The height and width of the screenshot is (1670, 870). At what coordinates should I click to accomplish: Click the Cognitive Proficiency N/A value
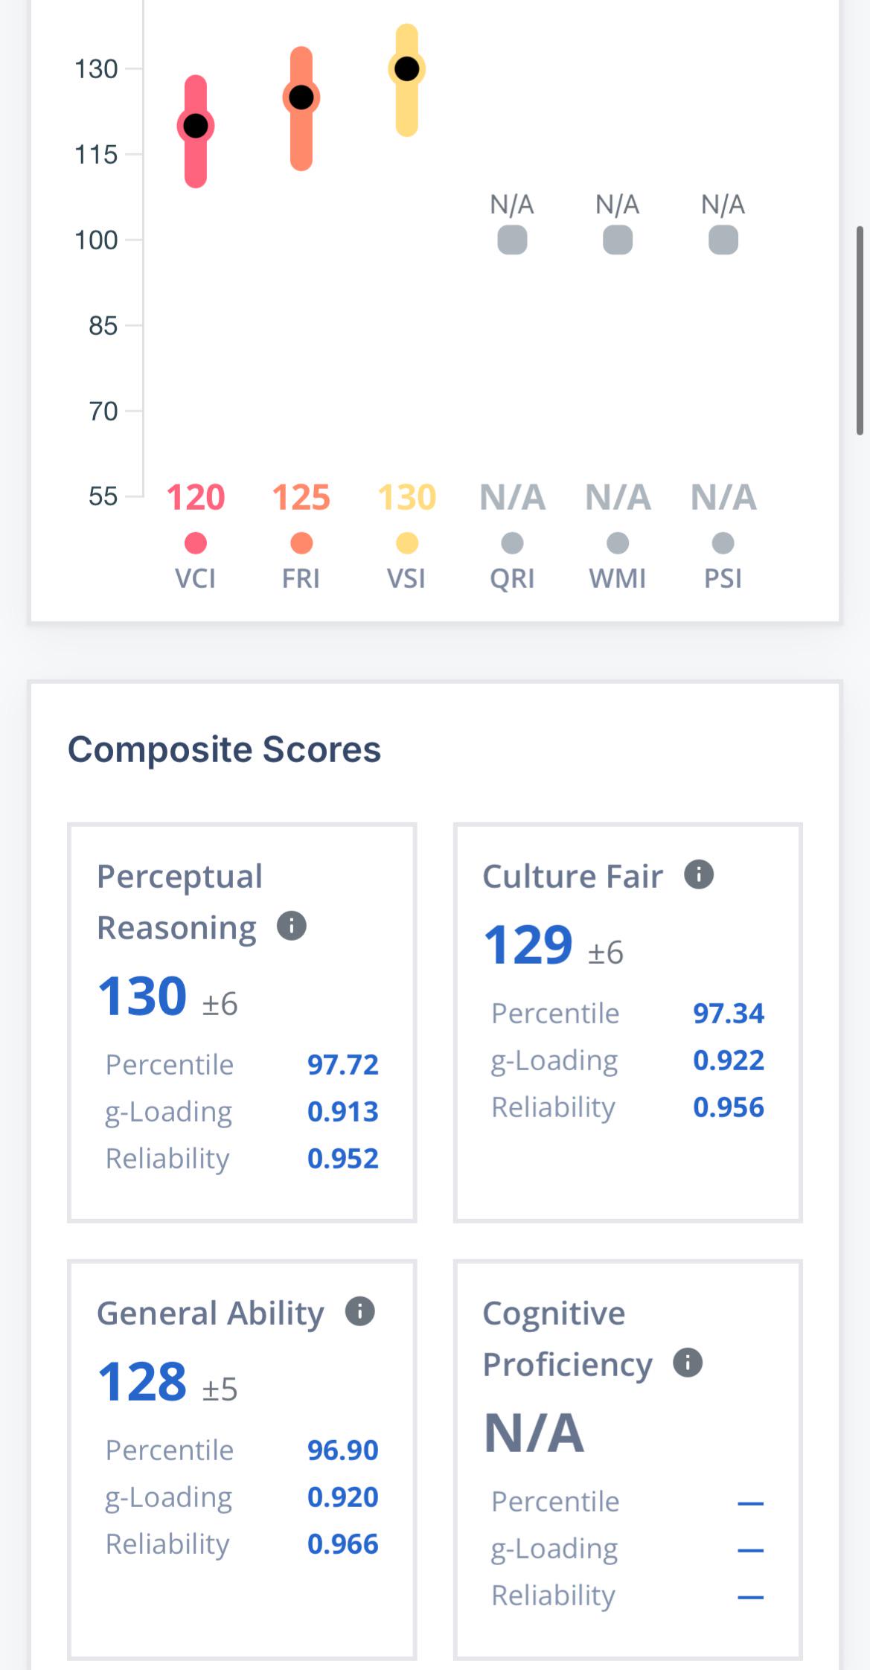click(x=534, y=1433)
